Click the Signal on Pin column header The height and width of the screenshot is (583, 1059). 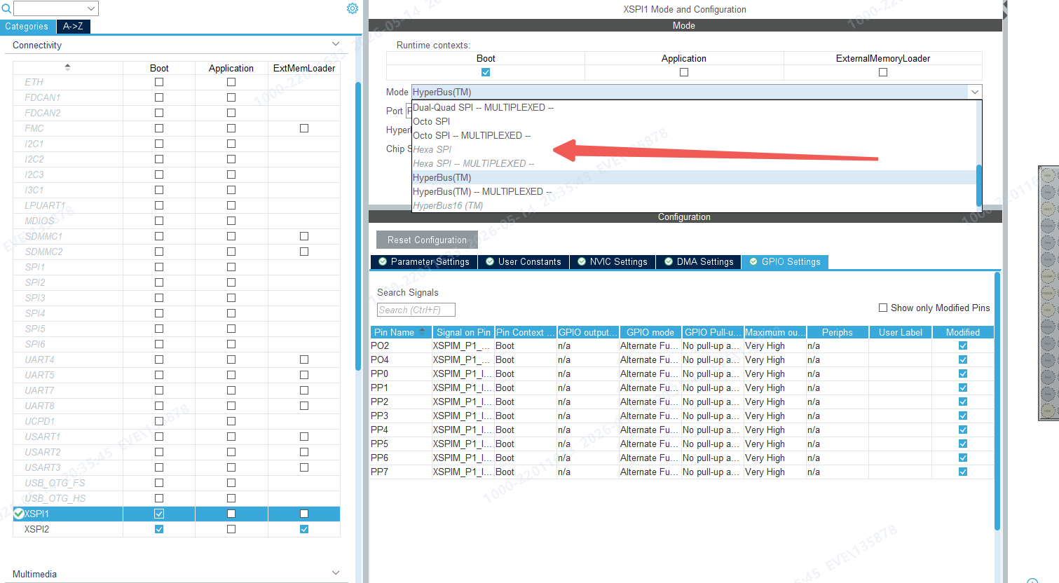[463, 332]
